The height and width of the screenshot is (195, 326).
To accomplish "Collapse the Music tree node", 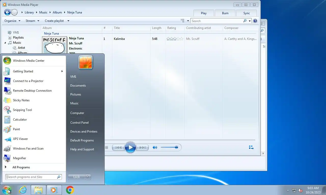I will (5, 43).
